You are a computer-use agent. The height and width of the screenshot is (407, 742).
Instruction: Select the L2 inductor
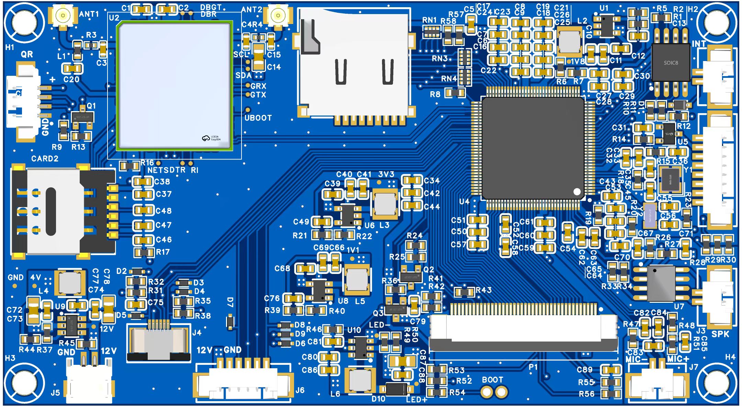569,41
